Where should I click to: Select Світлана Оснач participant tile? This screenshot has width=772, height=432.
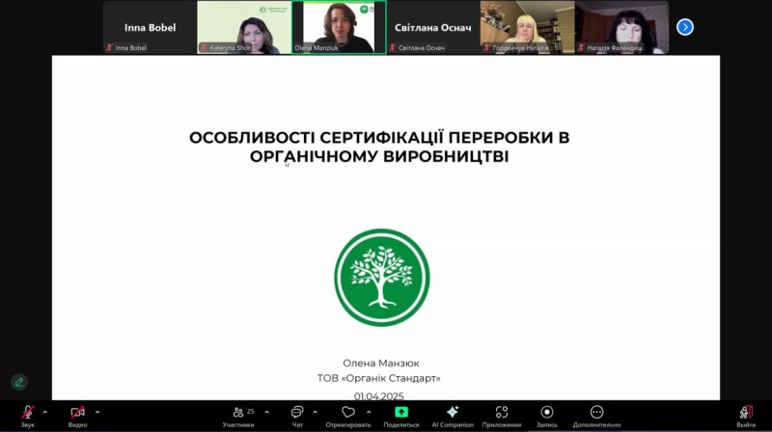click(x=432, y=27)
